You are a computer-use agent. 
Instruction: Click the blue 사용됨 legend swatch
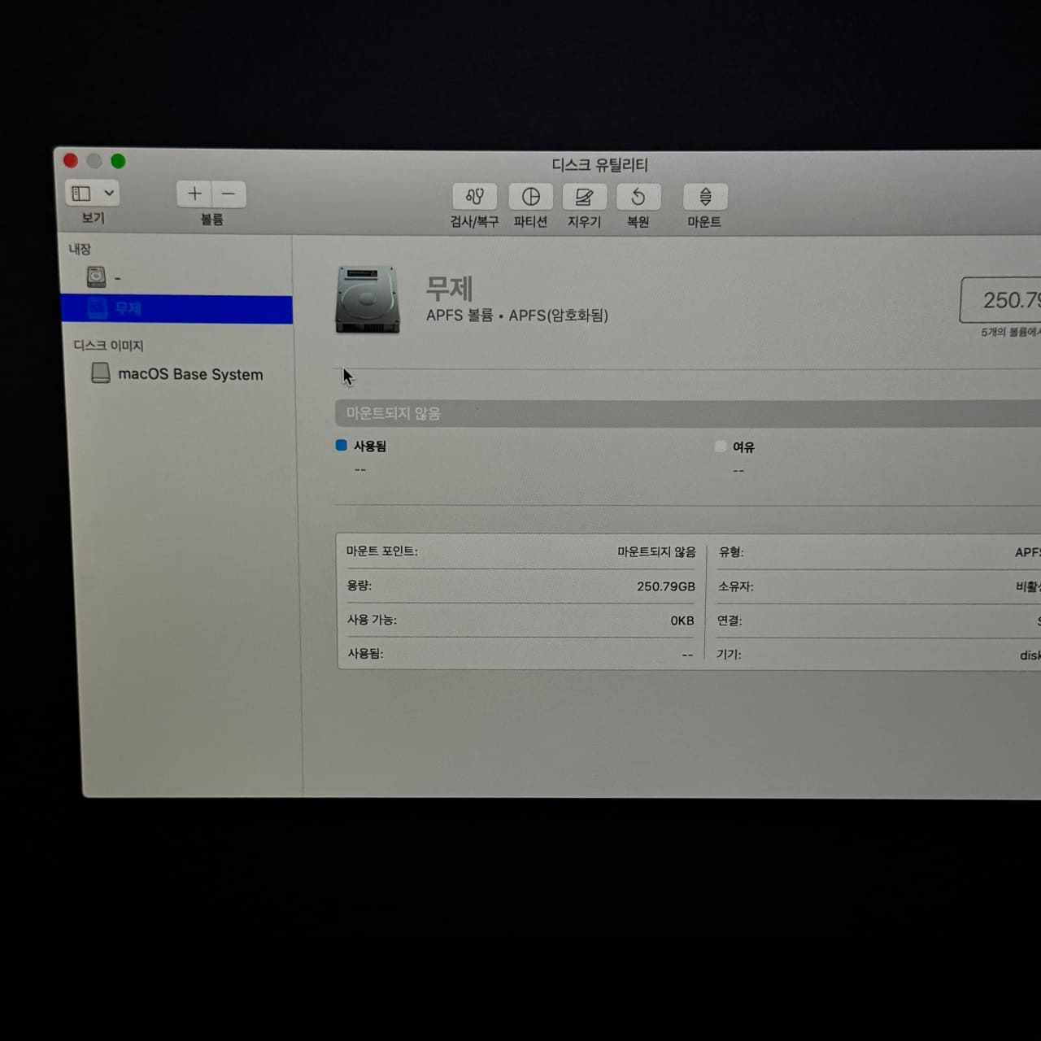click(x=342, y=446)
